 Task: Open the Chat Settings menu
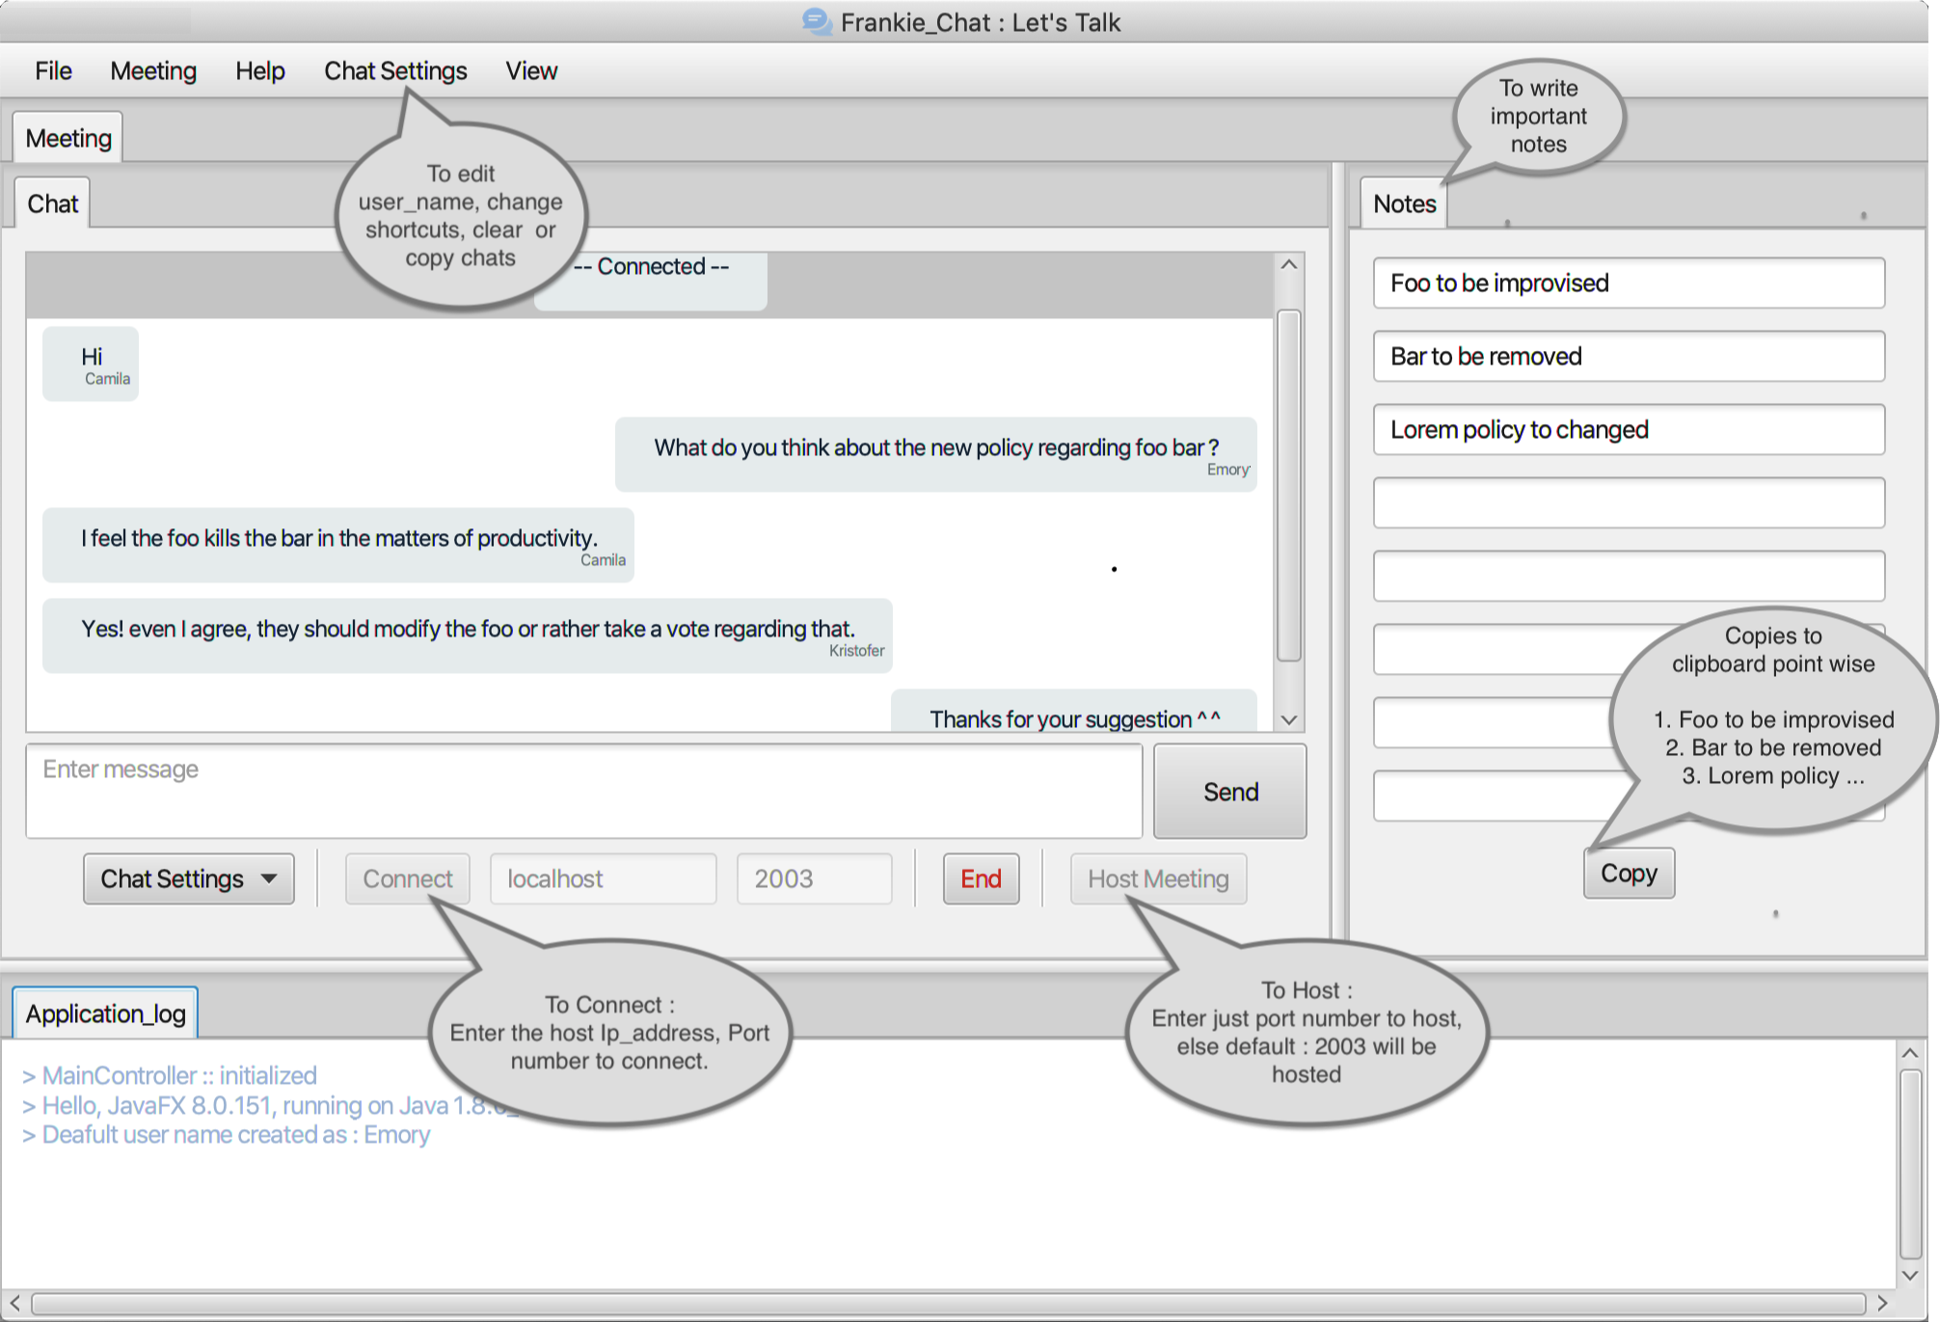pos(395,70)
